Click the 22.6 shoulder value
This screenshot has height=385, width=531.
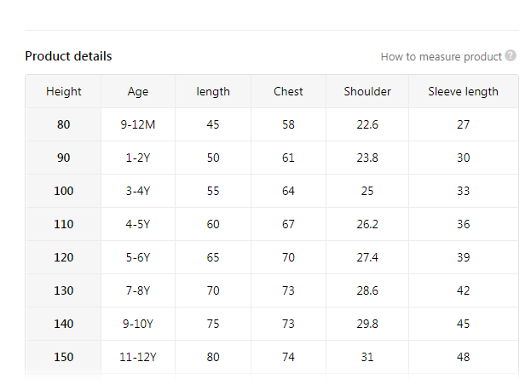[367, 124]
